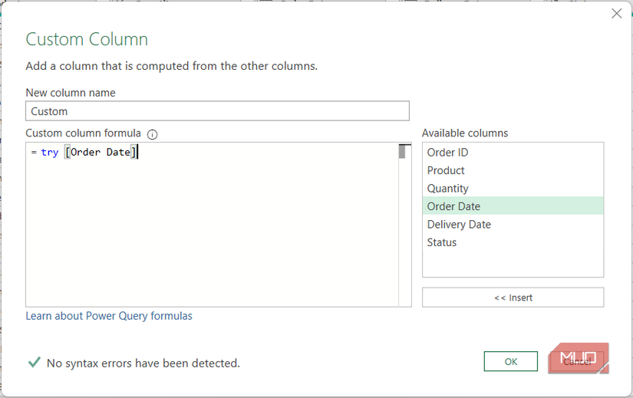Image resolution: width=633 pixels, height=398 pixels.
Task: Click the formula editor scrollbar thumb
Action: point(401,151)
